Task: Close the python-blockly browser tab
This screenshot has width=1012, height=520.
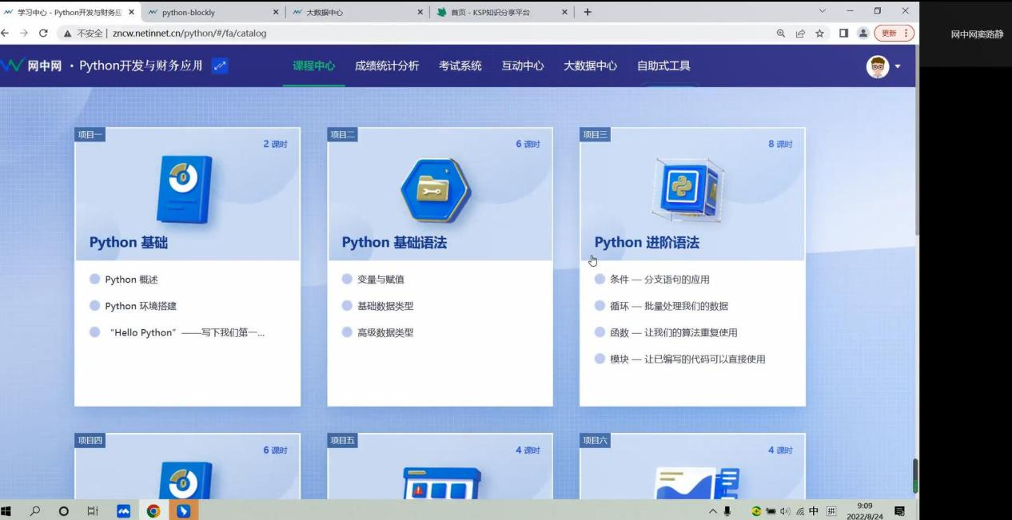Action: [x=276, y=12]
